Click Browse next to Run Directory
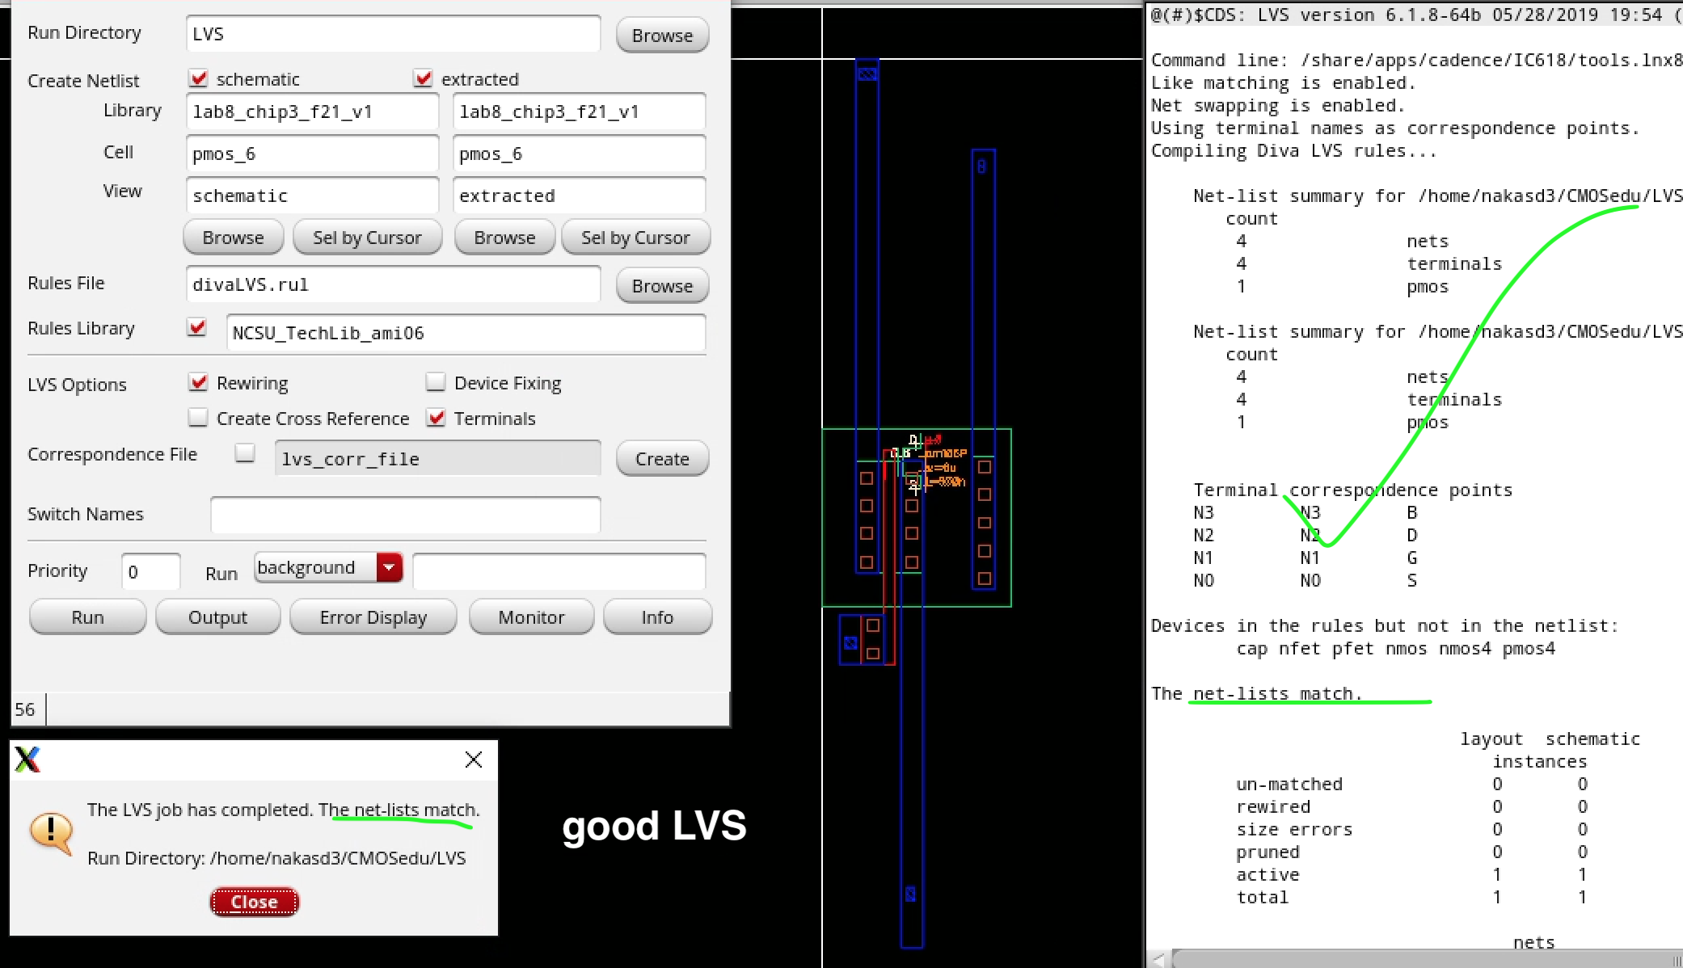The width and height of the screenshot is (1683, 968). (x=662, y=36)
